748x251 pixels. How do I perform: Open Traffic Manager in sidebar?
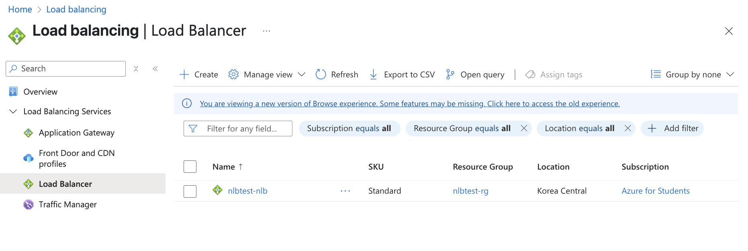67,204
